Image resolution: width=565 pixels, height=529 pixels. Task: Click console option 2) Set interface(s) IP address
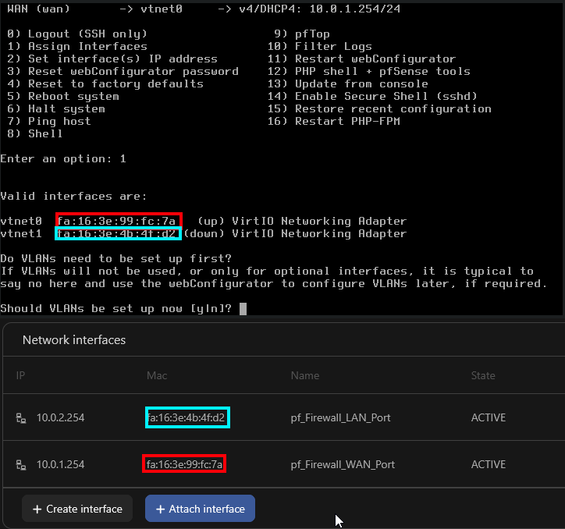[112, 59]
